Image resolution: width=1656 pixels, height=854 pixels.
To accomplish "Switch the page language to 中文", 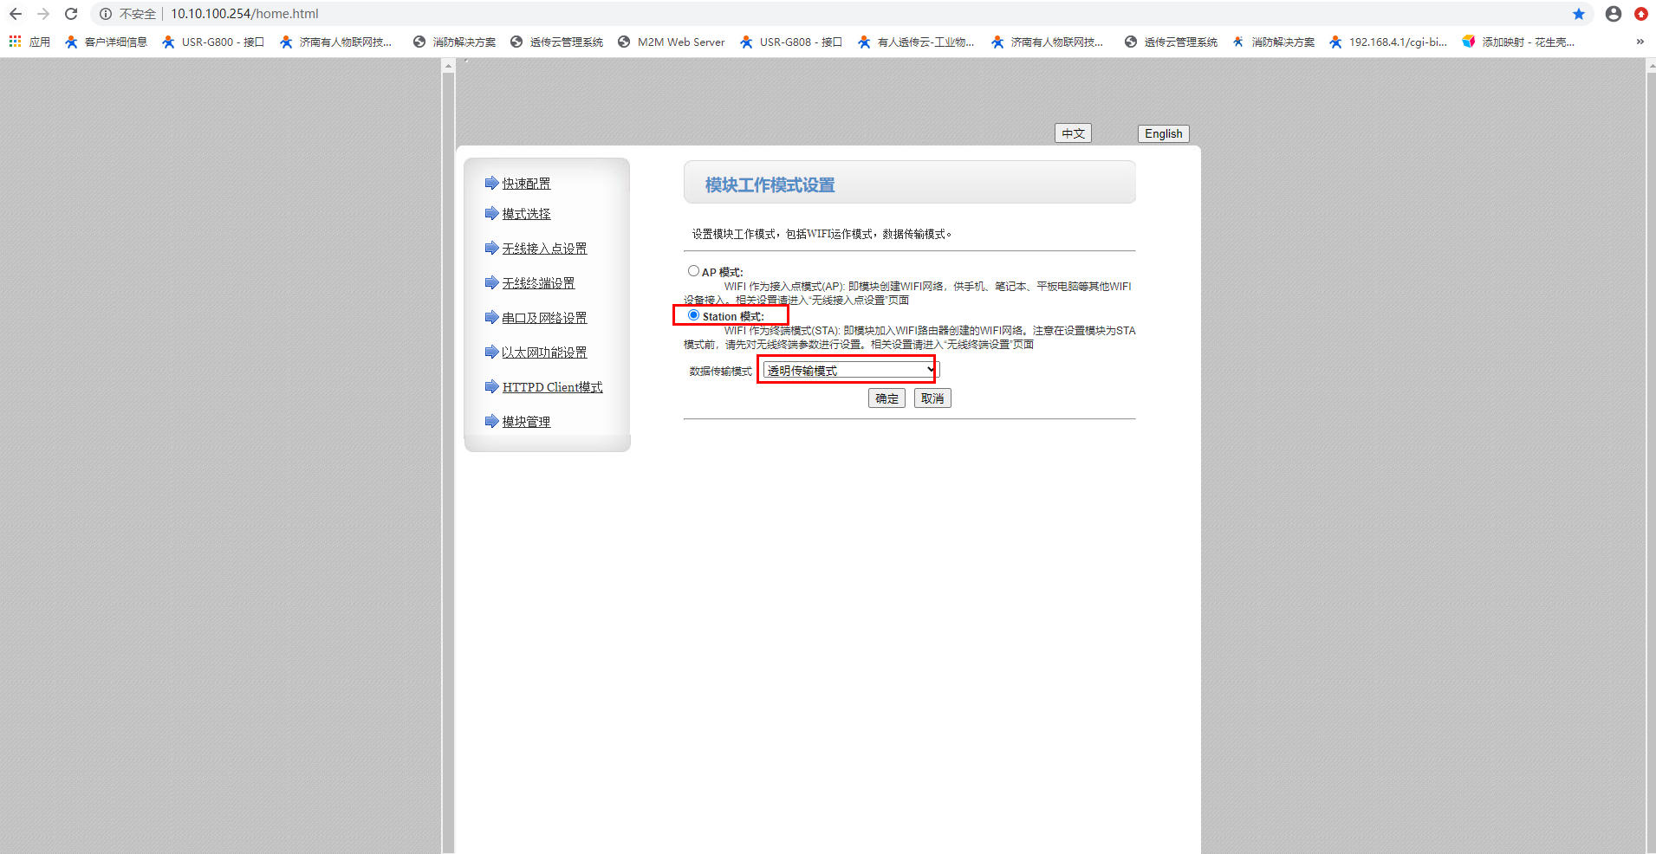I will point(1073,133).
